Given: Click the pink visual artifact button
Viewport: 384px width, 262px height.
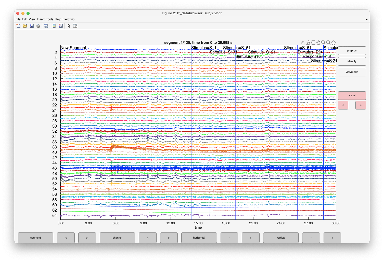Looking at the screenshot, I should point(352,95).
